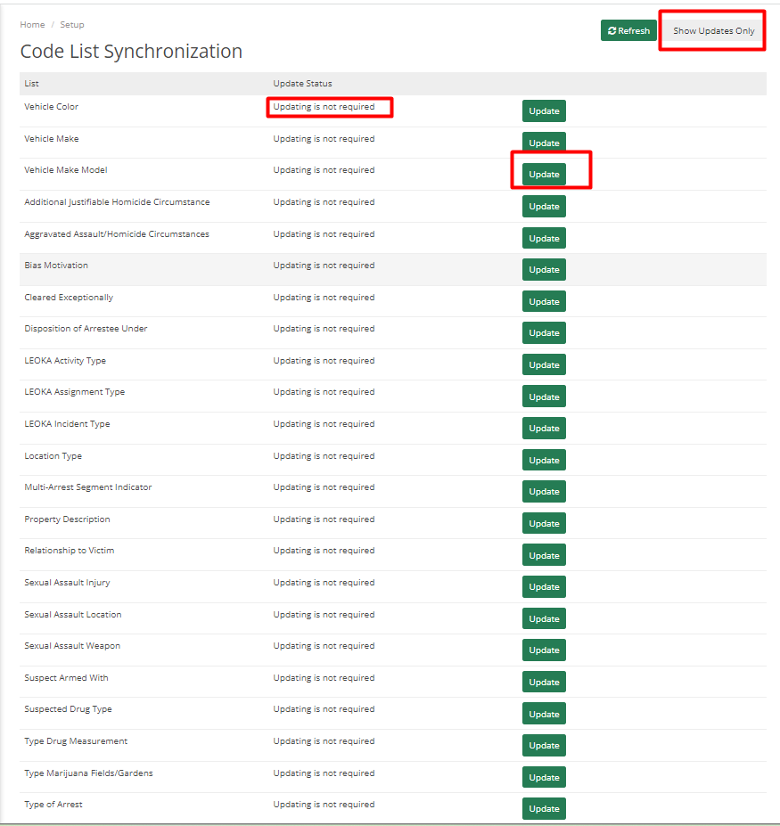Update the Property Description list

[544, 523]
